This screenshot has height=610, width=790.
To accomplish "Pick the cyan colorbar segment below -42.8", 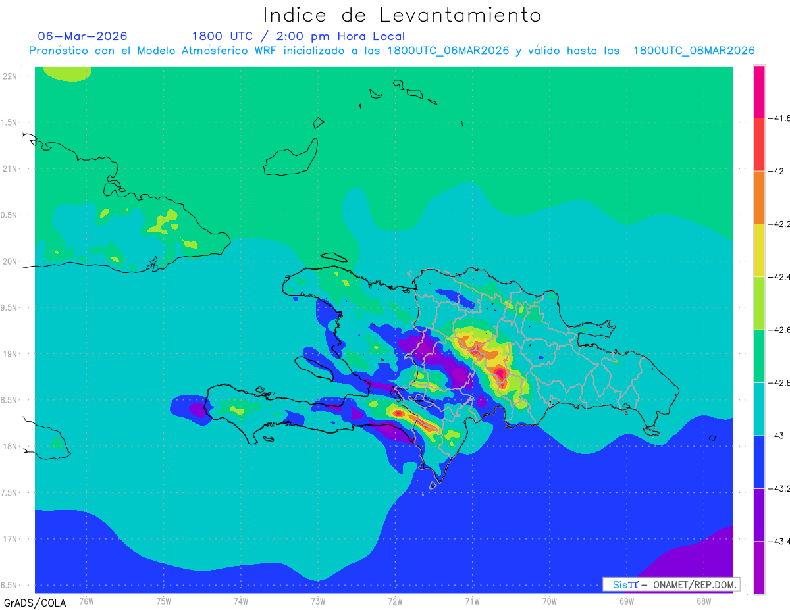I will (x=759, y=409).
